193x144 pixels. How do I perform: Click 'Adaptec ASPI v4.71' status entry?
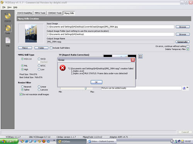click(x=119, y=137)
